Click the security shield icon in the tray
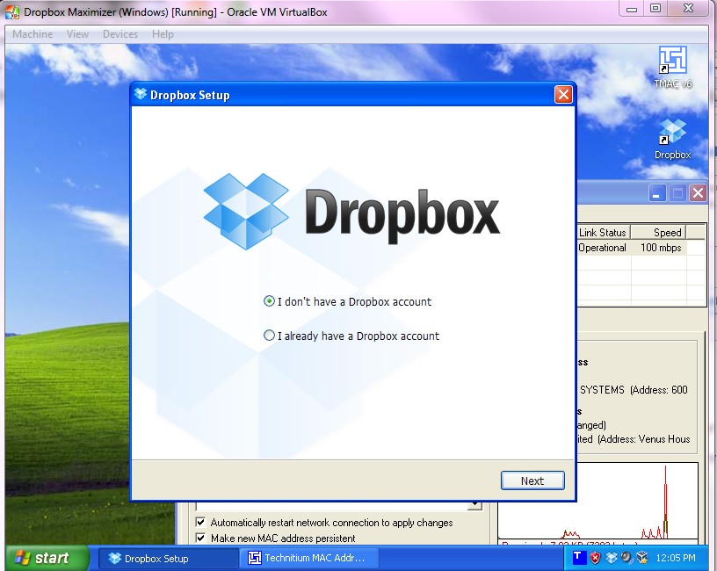 [595, 558]
